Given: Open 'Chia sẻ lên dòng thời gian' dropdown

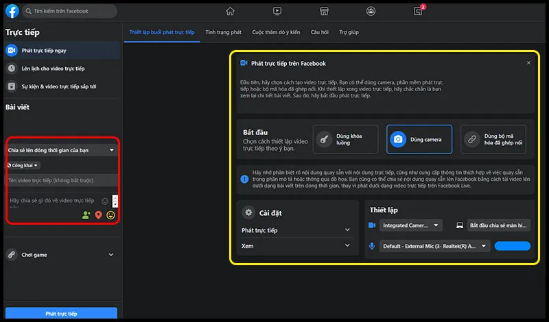Looking at the screenshot, I should [60, 150].
